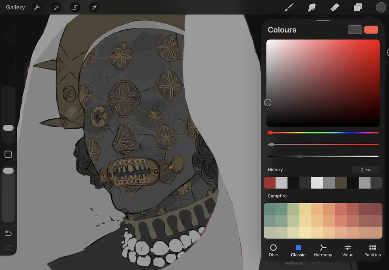Clear the colour History
389x270 pixels.
point(365,170)
